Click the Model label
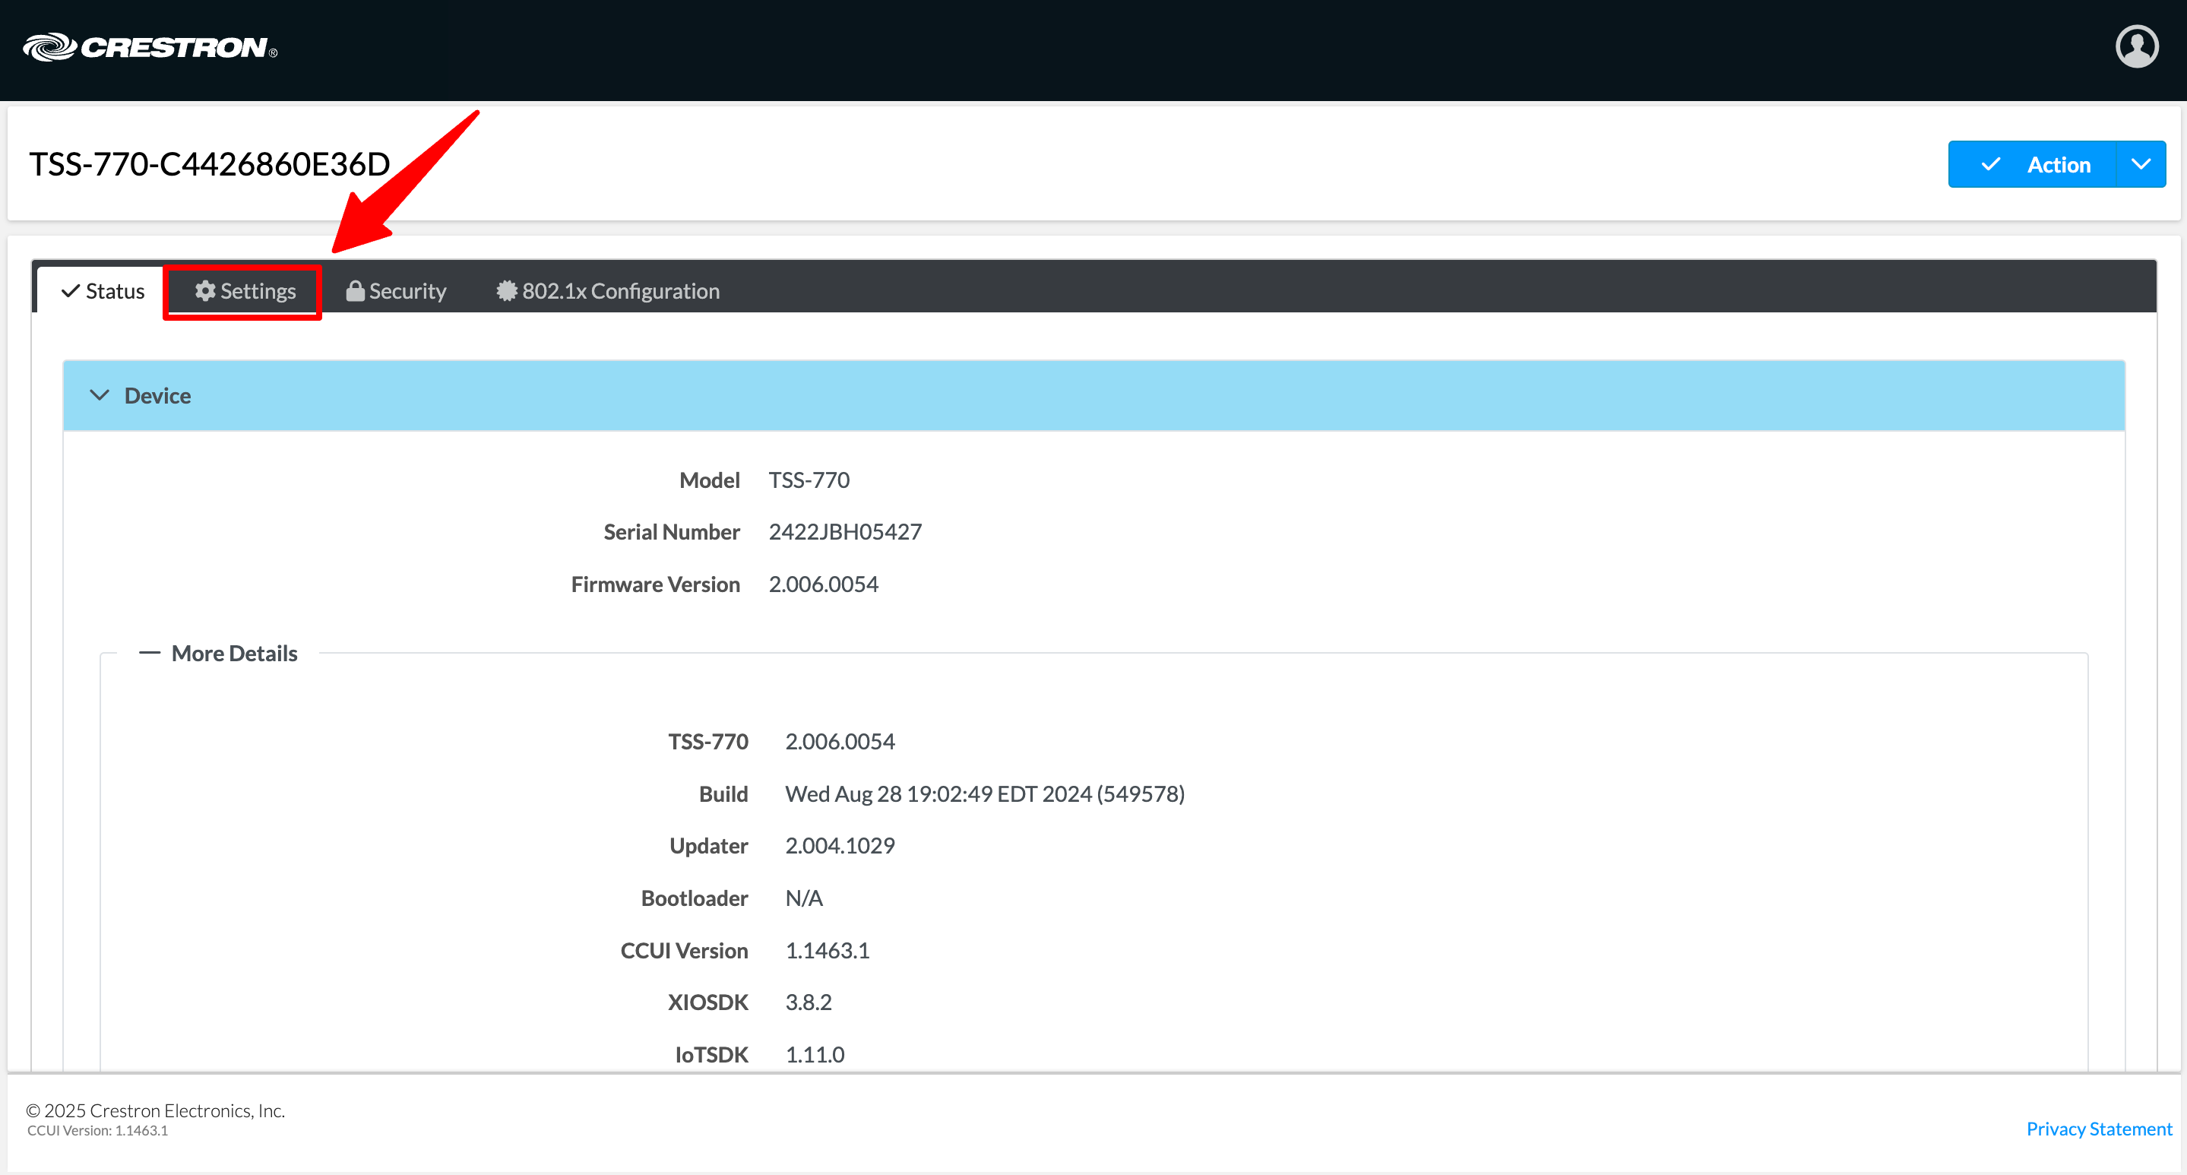Viewport: 2187px width, 1175px height. tap(710, 480)
